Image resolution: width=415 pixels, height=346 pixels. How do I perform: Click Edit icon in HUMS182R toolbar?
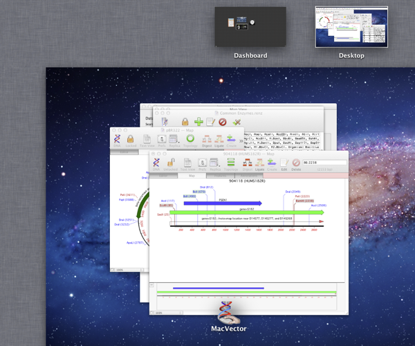pyautogui.click(x=284, y=163)
